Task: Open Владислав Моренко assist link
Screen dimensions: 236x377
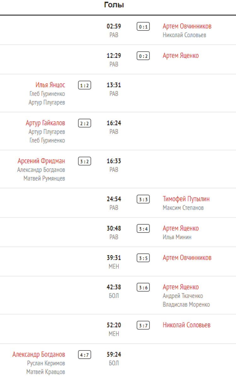Action: coord(186,305)
